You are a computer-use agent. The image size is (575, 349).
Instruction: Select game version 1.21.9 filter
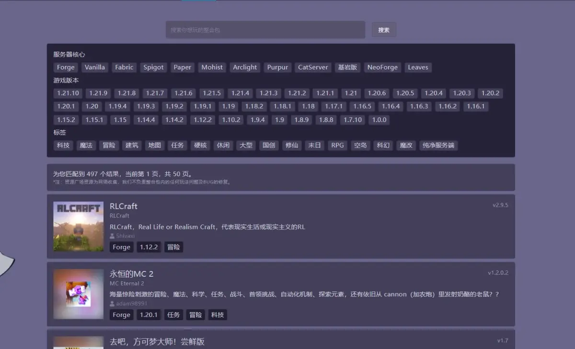pos(98,93)
